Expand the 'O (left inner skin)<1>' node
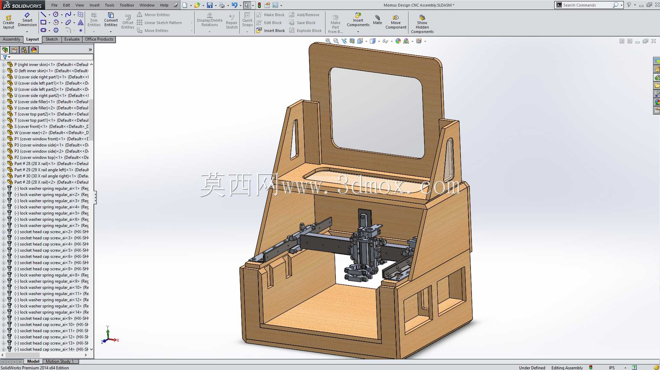The height and width of the screenshot is (370, 660). [3, 71]
